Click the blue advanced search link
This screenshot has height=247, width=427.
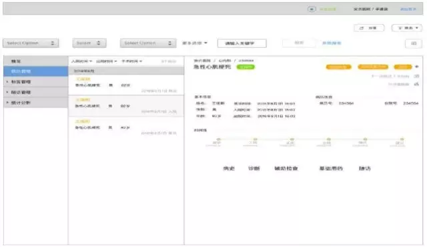coord(332,43)
